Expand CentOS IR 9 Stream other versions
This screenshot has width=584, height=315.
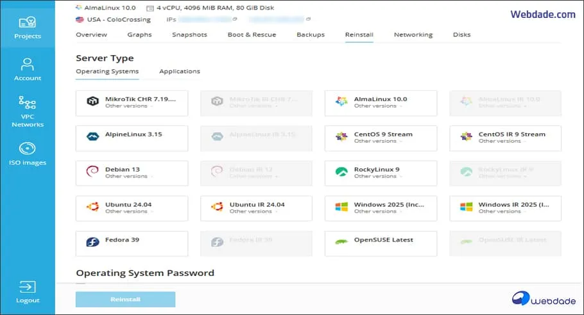[502, 141]
